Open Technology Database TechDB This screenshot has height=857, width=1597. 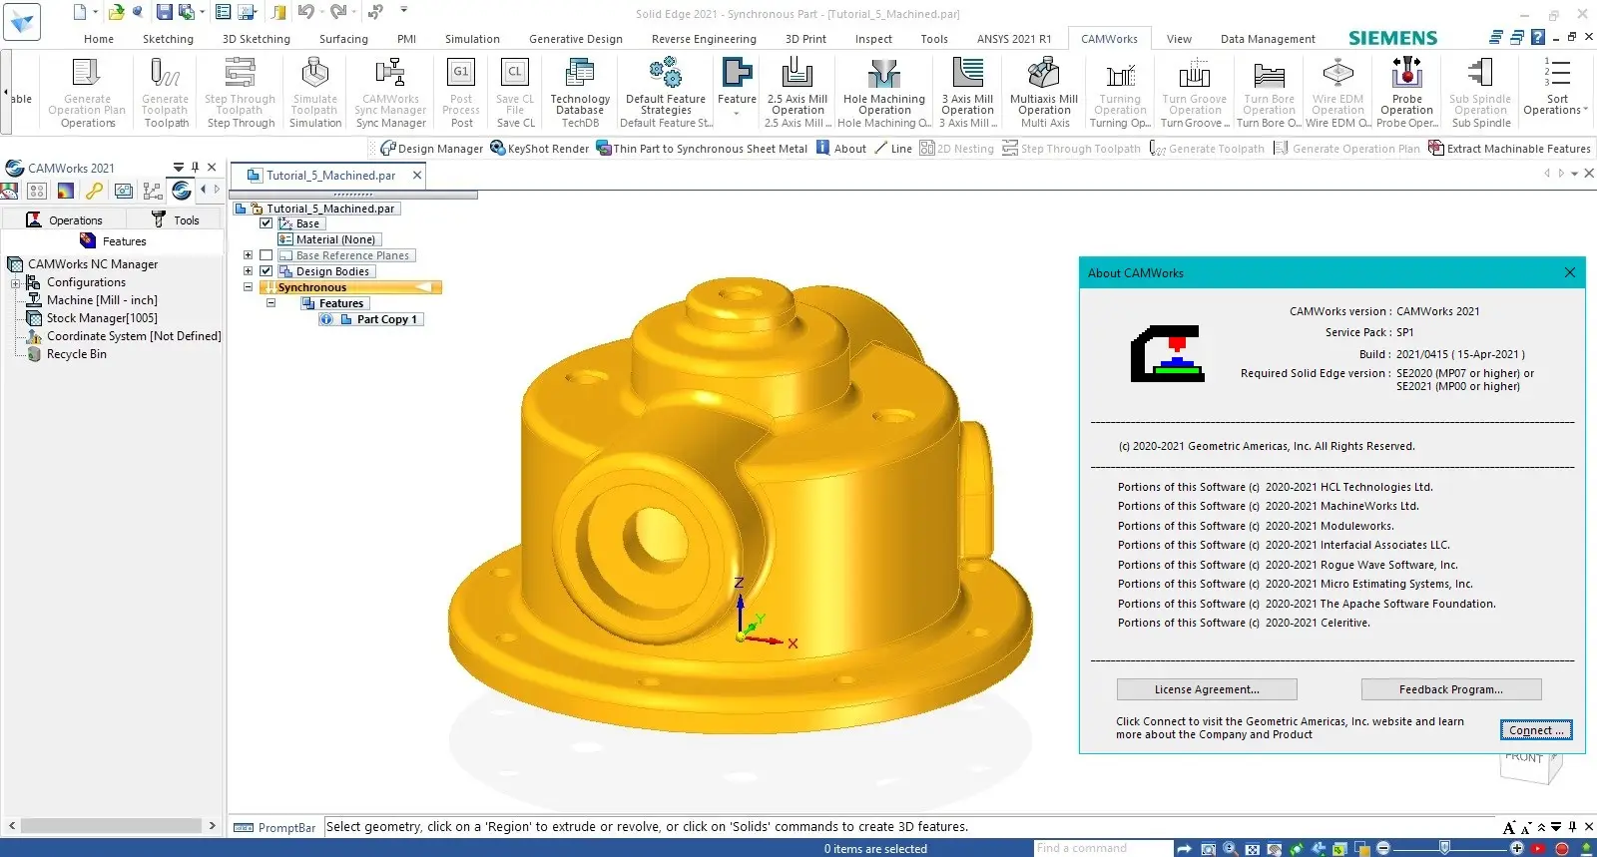580,93
